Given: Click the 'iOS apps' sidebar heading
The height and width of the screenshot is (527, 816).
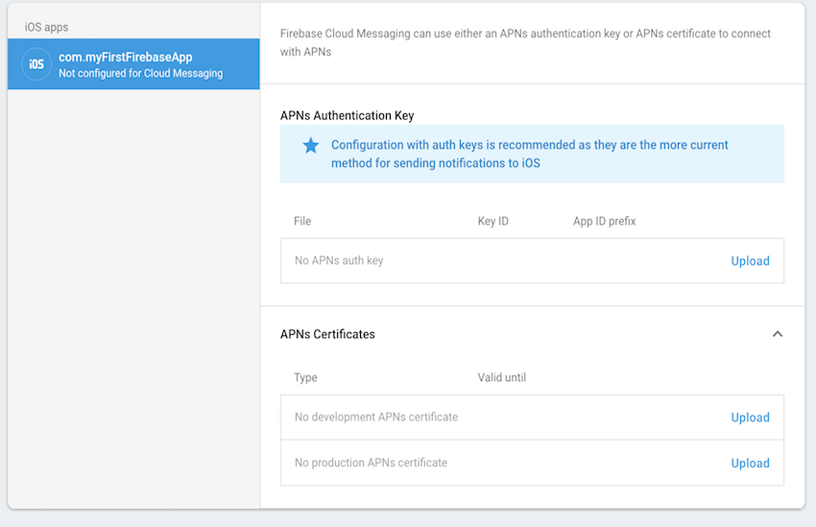Looking at the screenshot, I should coord(46,27).
